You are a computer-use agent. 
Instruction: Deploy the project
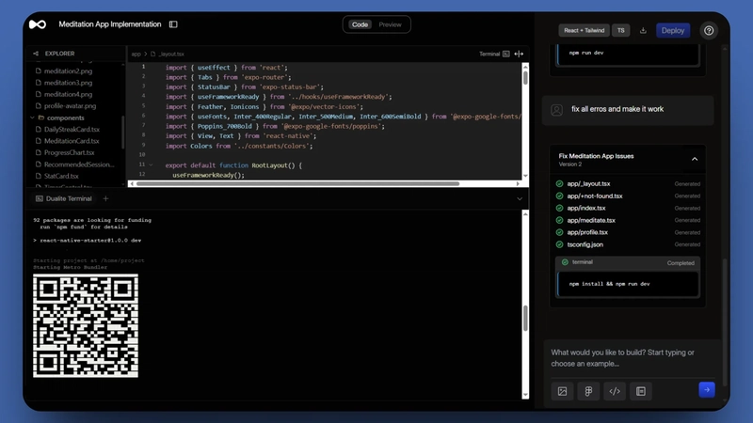coord(673,31)
